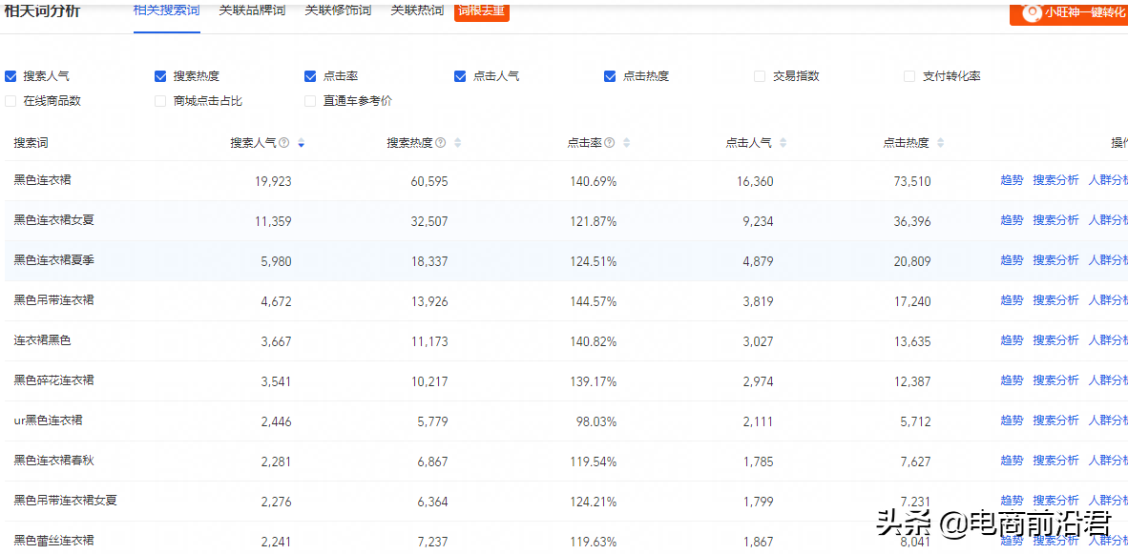Click the sort arrows on the 搜索热度 column

pyautogui.click(x=457, y=142)
